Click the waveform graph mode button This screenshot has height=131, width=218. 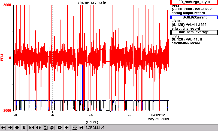(x=75, y=128)
